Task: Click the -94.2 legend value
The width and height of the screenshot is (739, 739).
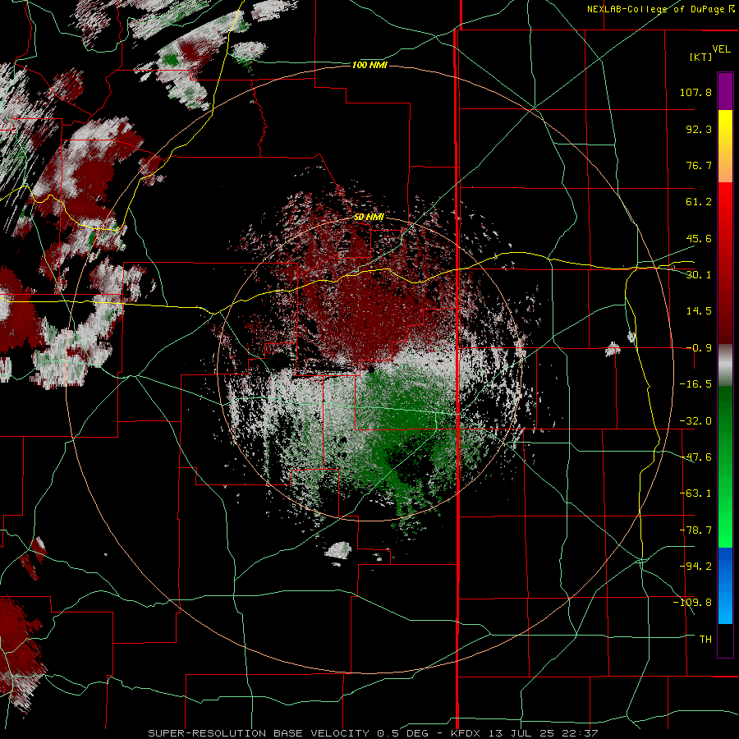Action: 695,566
